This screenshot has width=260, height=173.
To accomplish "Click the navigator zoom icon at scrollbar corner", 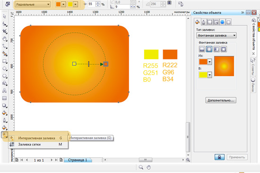I will (x=188, y=160).
